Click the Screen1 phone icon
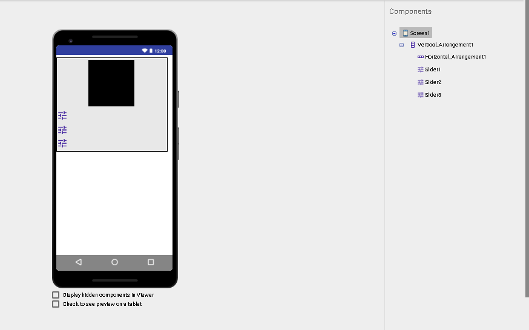Image resolution: width=529 pixels, height=330 pixels. pyautogui.click(x=405, y=33)
